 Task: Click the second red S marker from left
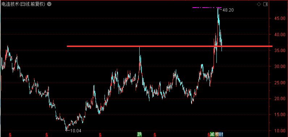coord(47,134)
